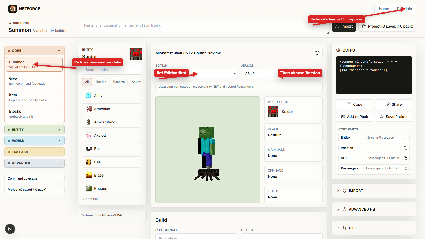The image size is (425, 239).
Task: Click the Bogged icon in the entity list
Action: pos(89,189)
